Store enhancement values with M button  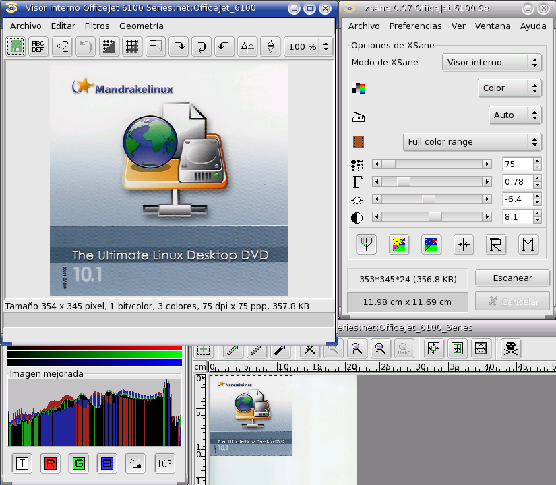point(528,245)
